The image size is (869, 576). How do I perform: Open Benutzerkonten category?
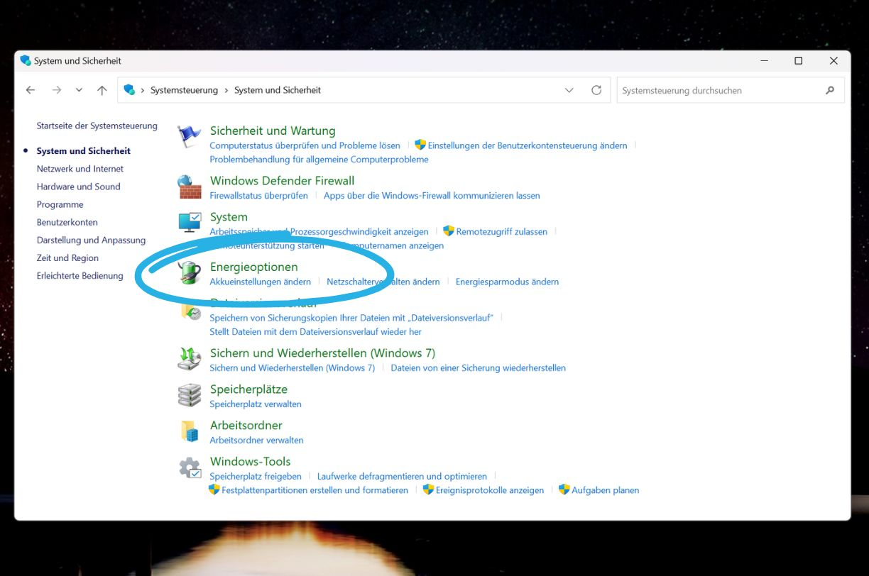click(67, 222)
